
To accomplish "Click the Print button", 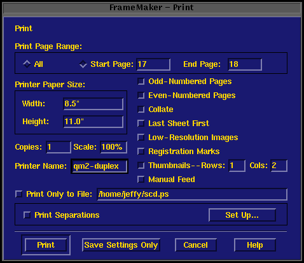I will click(46, 245).
